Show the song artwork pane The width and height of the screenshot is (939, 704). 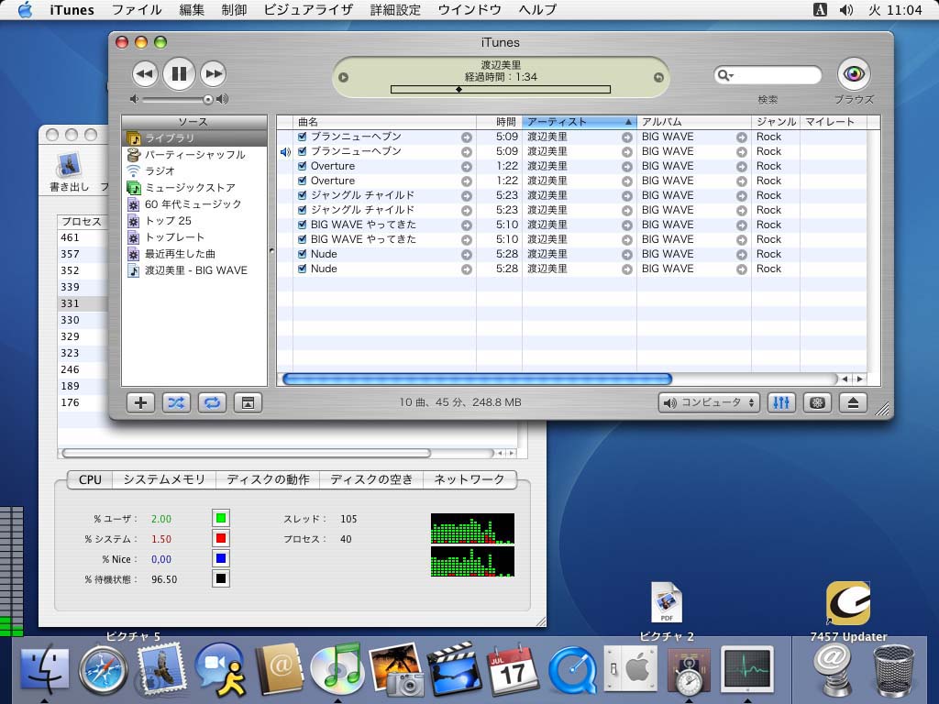coord(248,403)
